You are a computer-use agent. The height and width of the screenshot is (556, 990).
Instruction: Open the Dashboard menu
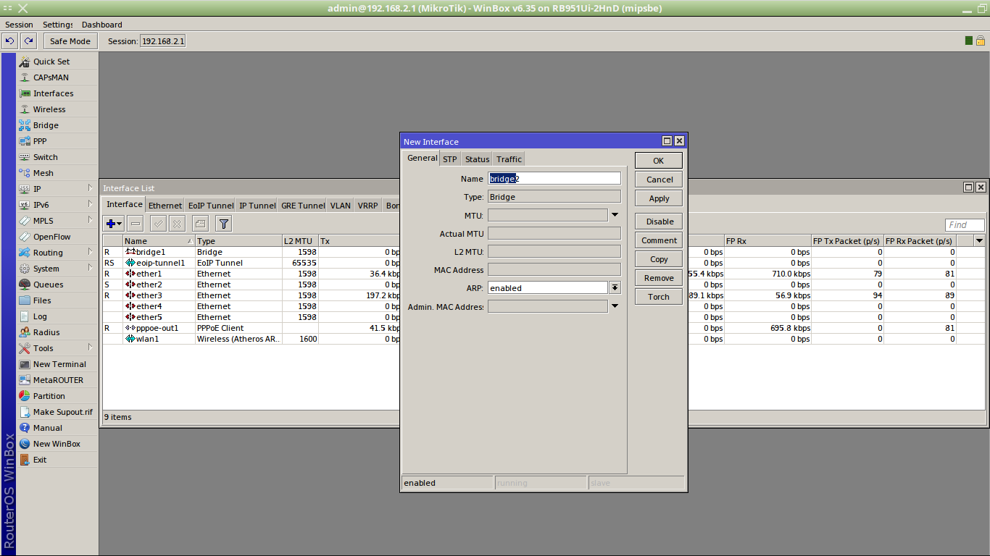pyautogui.click(x=102, y=25)
